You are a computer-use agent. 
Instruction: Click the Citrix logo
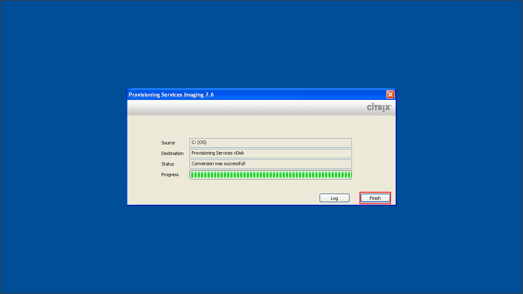(x=379, y=108)
